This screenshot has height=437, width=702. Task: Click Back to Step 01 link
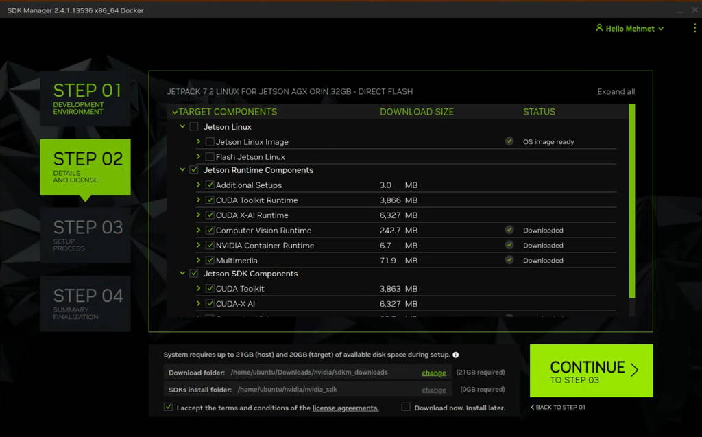click(558, 407)
